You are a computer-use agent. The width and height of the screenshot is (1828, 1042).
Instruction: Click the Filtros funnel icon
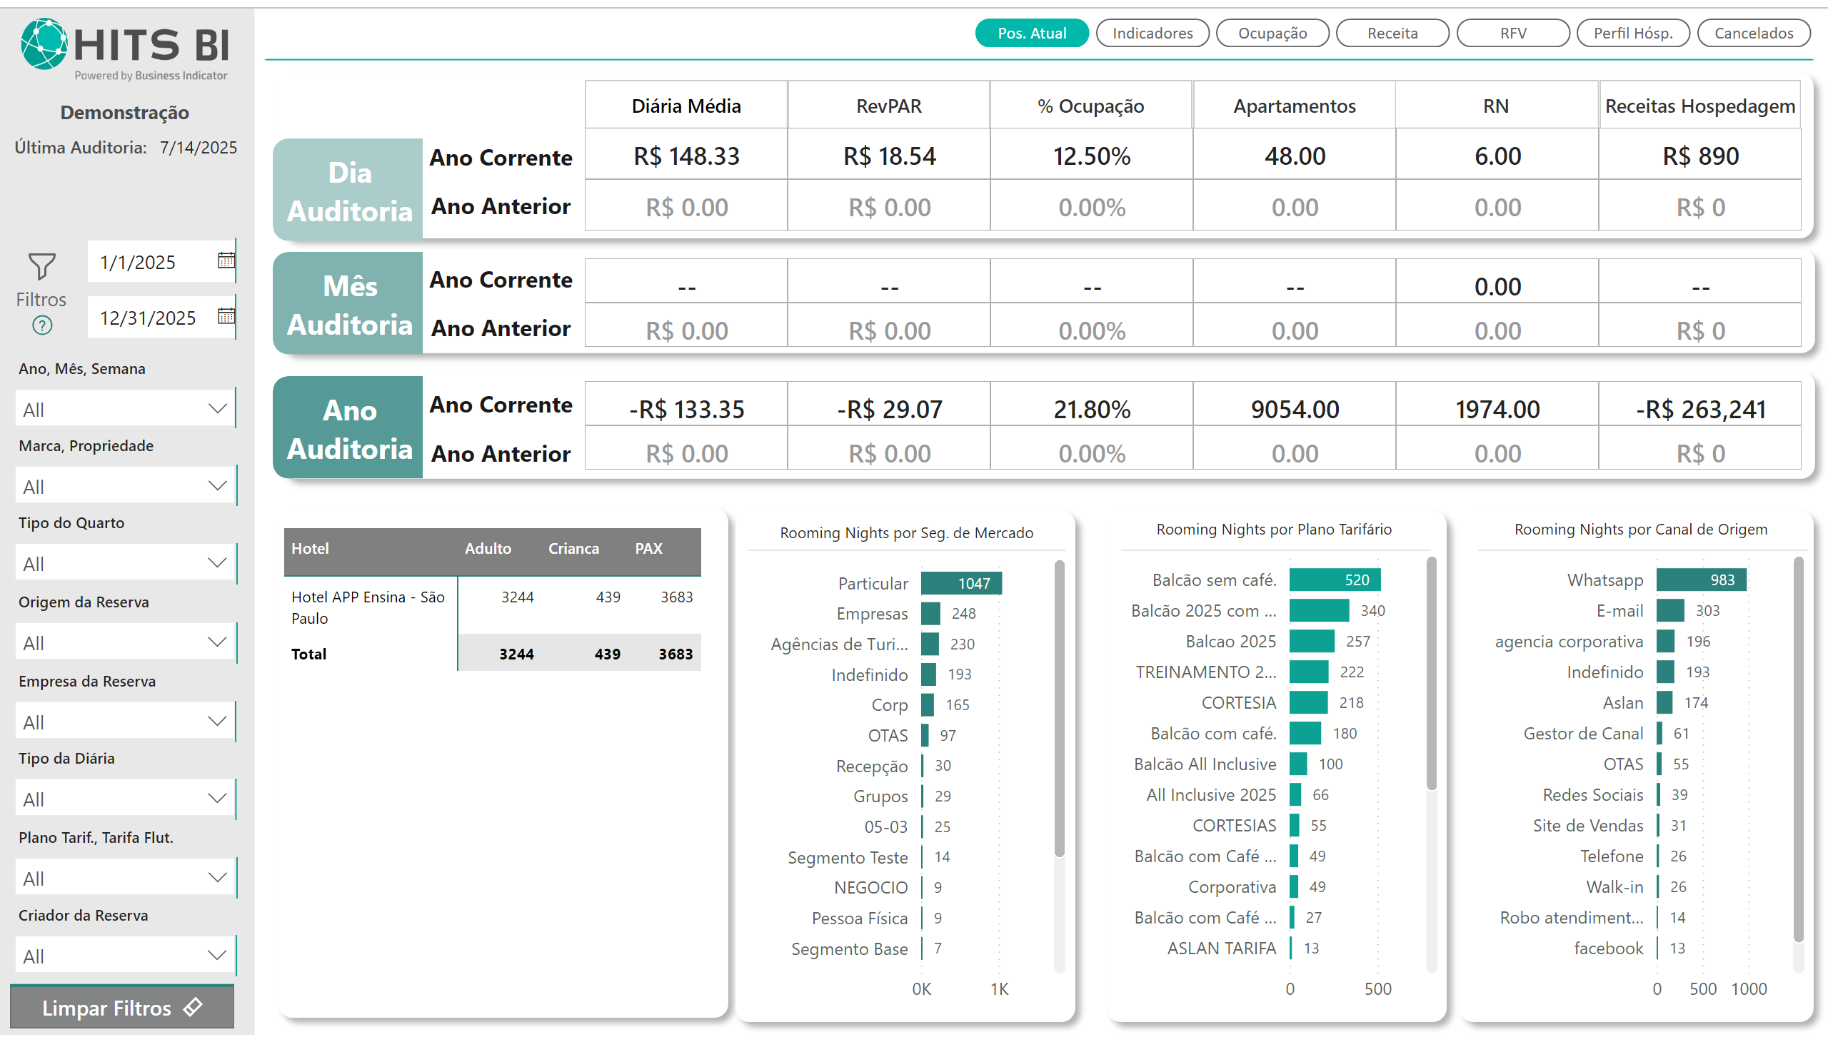point(41,266)
